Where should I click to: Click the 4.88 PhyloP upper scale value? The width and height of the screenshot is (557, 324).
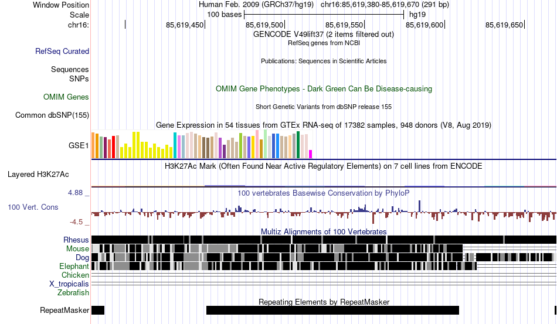(75, 193)
